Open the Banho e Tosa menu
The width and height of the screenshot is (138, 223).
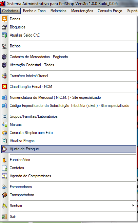[34, 11]
